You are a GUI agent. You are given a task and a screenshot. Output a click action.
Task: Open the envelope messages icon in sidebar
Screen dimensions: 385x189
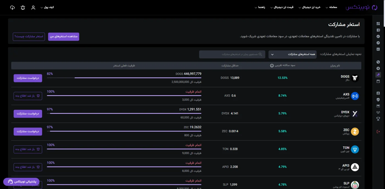[x=378, y=106]
